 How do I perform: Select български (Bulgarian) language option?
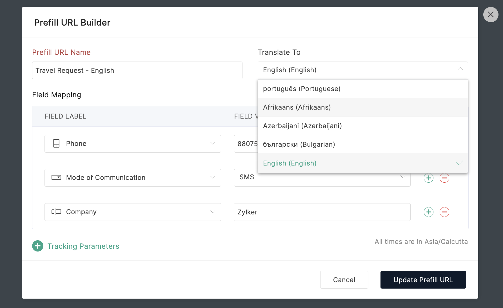[x=299, y=144]
